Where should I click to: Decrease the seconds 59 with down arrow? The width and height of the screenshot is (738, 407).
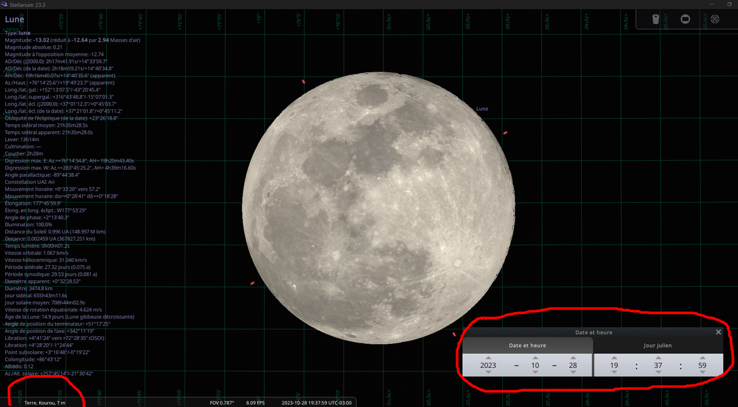[x=702, y=373]
